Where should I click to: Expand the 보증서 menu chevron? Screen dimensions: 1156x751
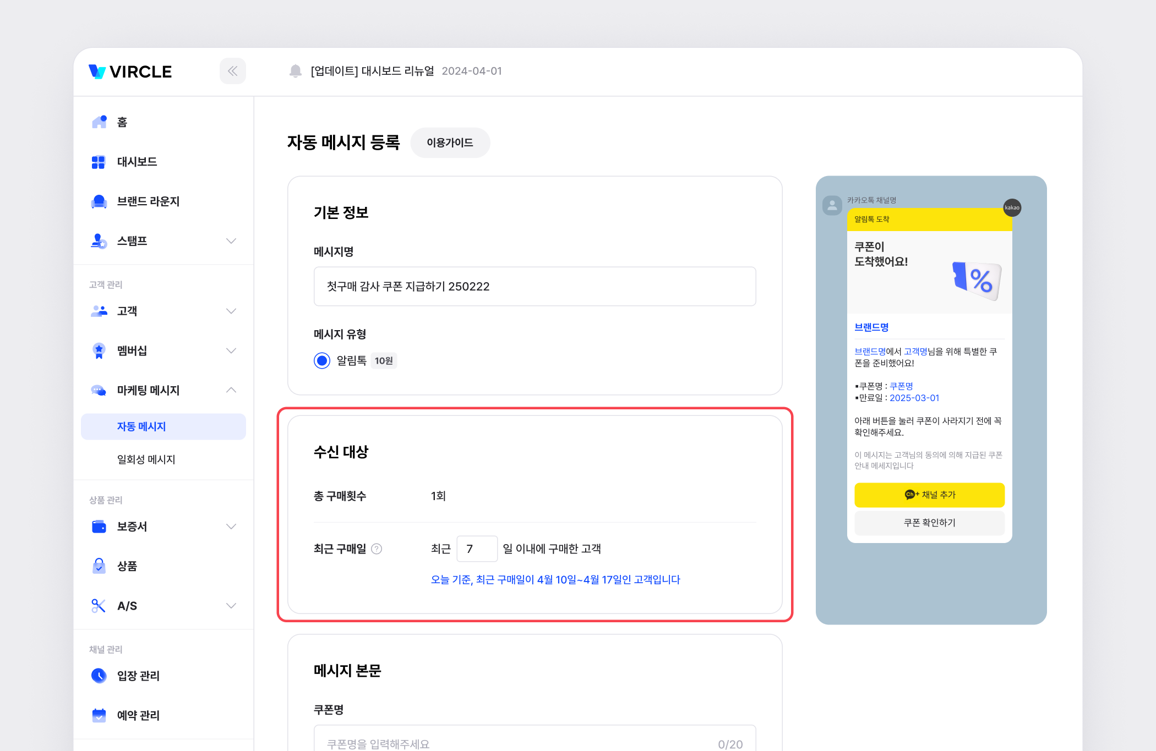tap(231, 527)
